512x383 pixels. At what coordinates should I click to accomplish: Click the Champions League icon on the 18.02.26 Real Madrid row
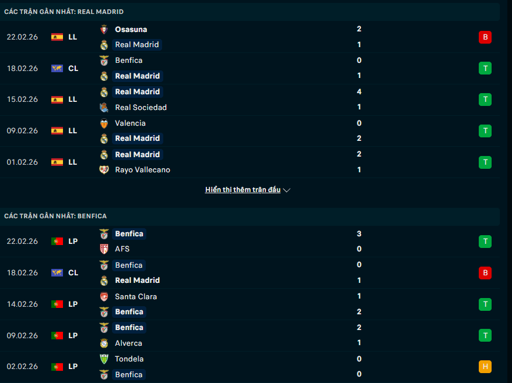click(x=57, y=68)
